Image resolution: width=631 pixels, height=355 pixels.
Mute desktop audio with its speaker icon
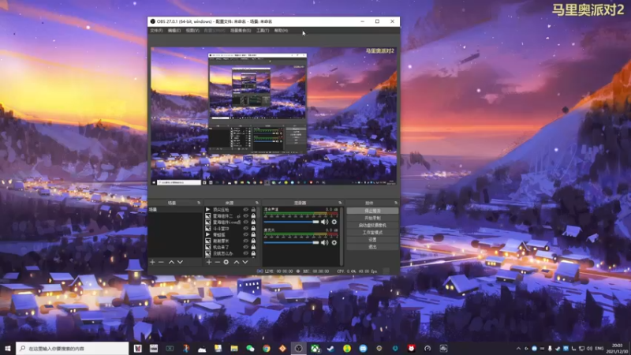pyautogui.click(x=324, y=222)
